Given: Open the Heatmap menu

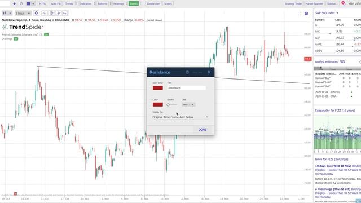Looking at the screenshot, I should point(118,4).
